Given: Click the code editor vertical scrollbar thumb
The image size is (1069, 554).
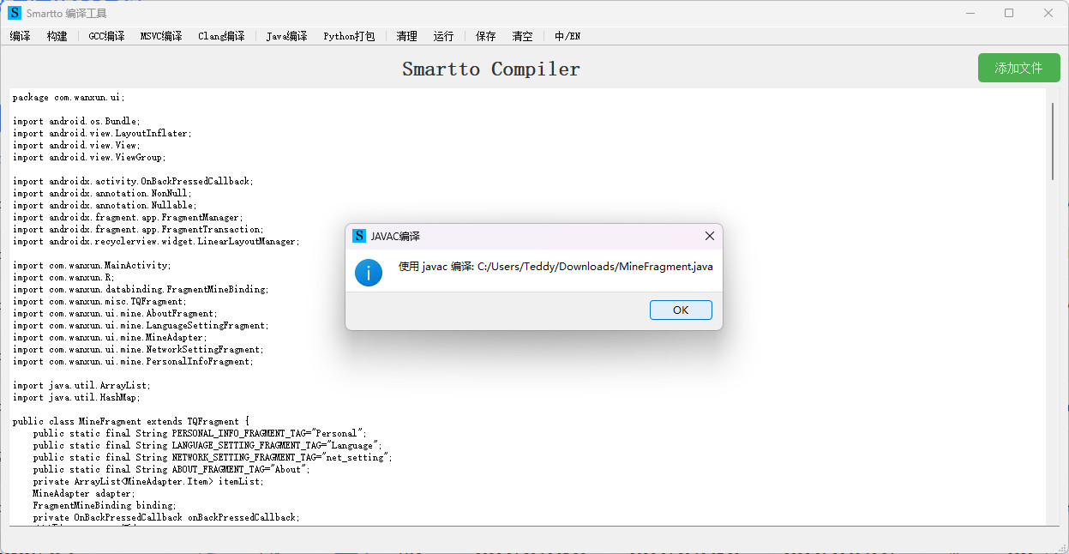Looking at the screenshot, I should pyautogui.click(x=1053, y=141).
